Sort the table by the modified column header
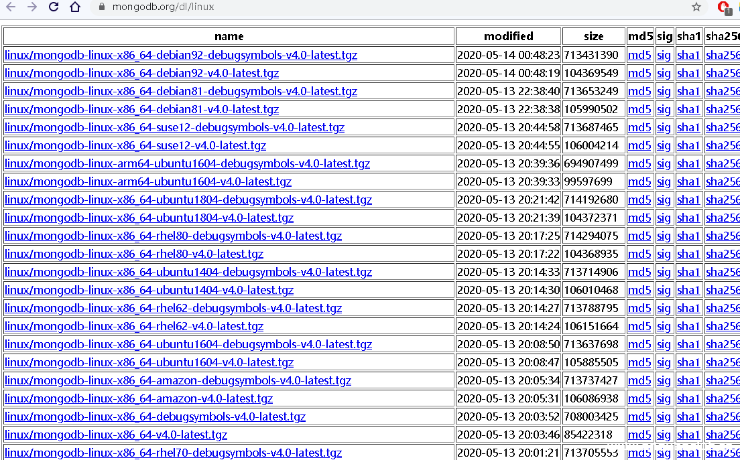The width and height of the screenshot is (740, 460). pos(508,36)
